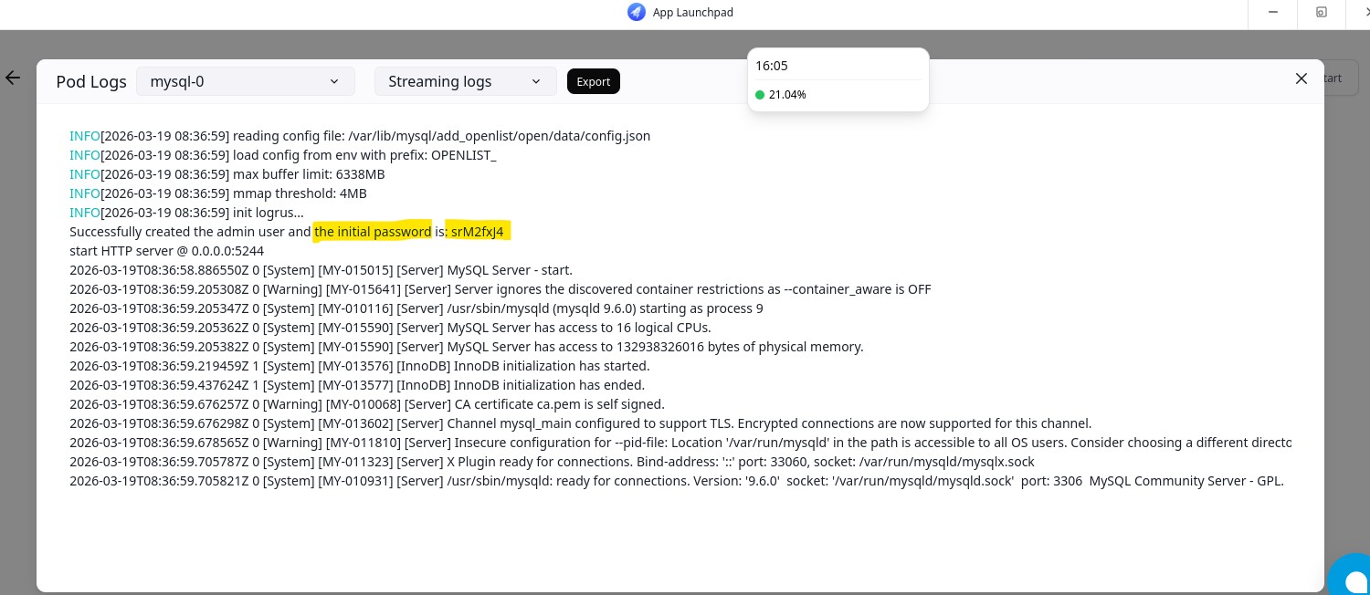Click the highlighted password srM2fxJ4
The image size is (1370, 595).
477,232
